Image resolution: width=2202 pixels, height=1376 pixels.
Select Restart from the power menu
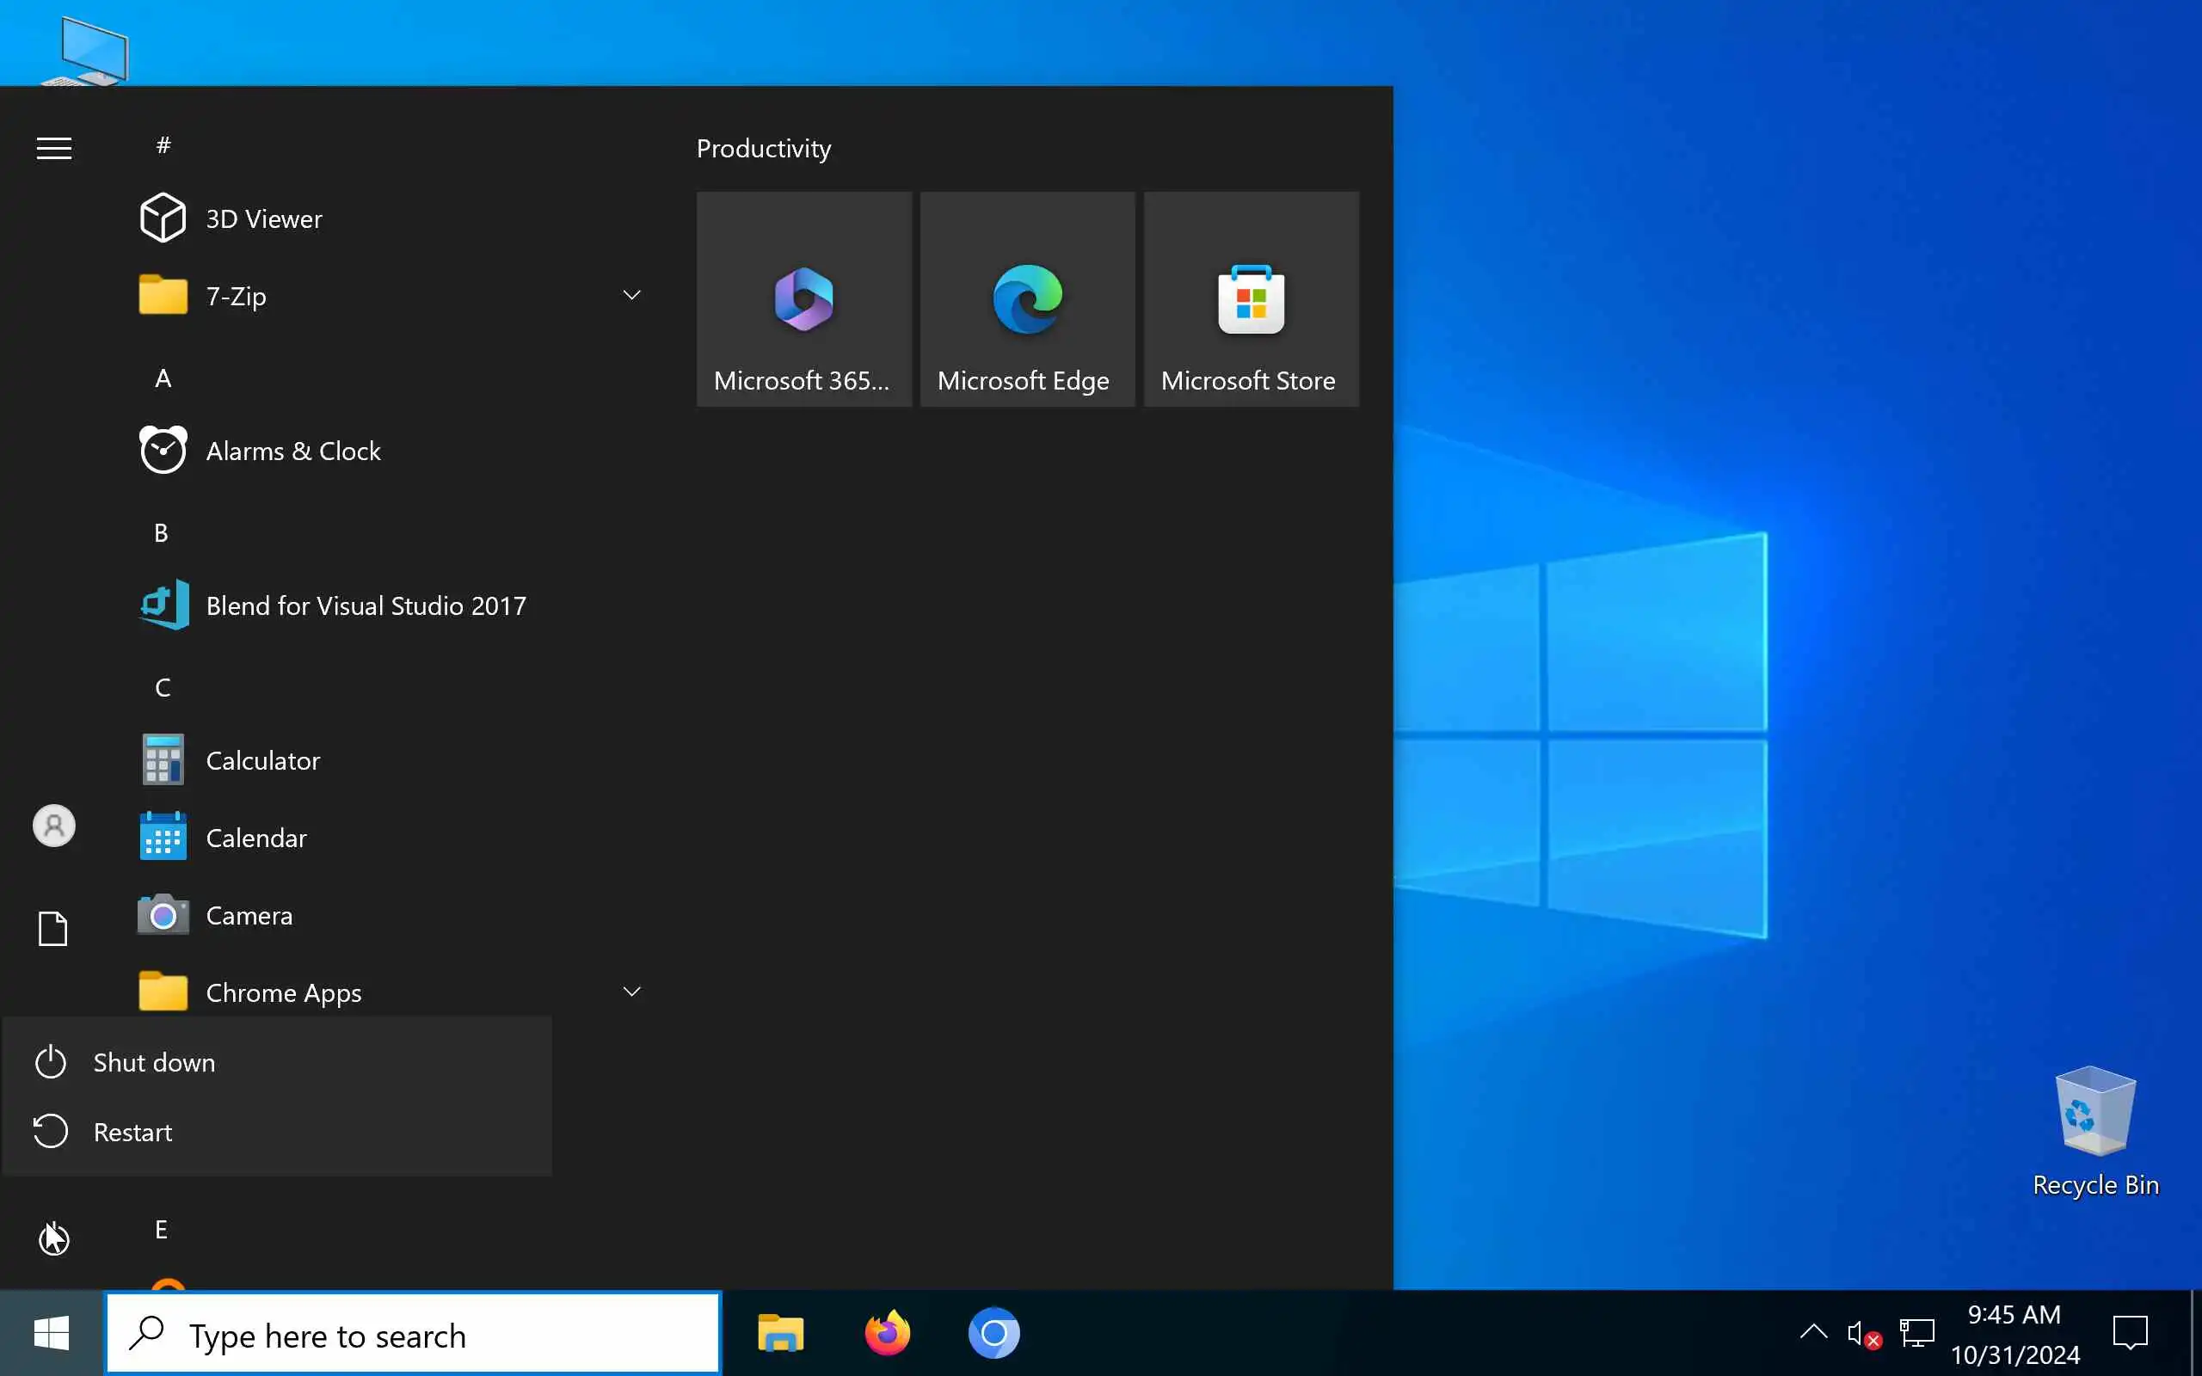(x=132, y=1132)
